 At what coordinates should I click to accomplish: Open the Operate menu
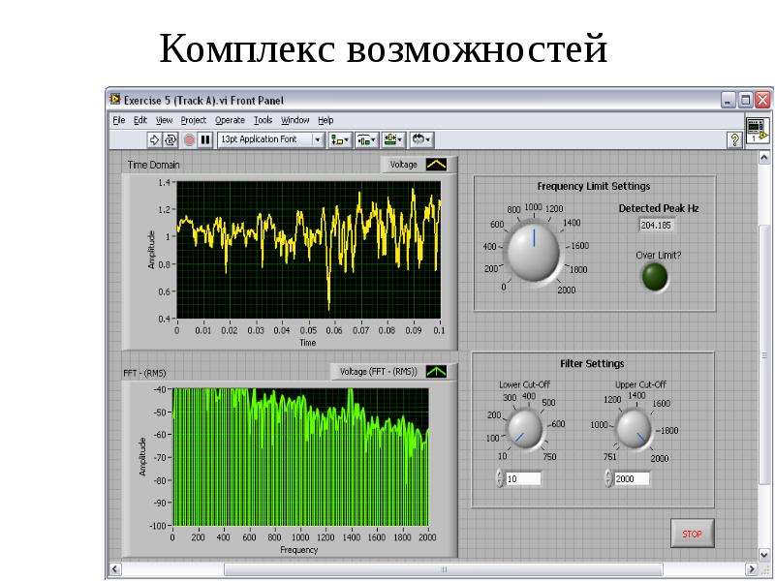click(230, 120)
